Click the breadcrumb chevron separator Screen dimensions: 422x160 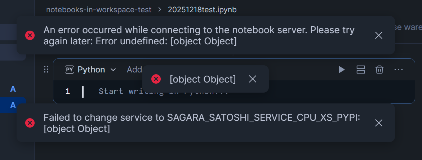(x=160, y=10)
